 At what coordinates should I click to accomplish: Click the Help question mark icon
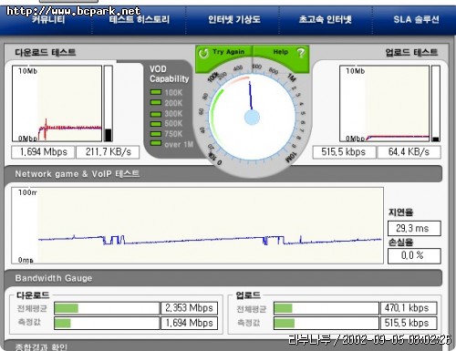tap(301, 53)
